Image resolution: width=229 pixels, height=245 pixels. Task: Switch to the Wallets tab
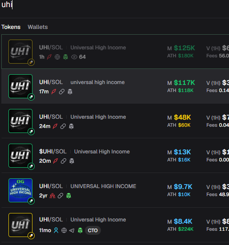coord(38,27)
